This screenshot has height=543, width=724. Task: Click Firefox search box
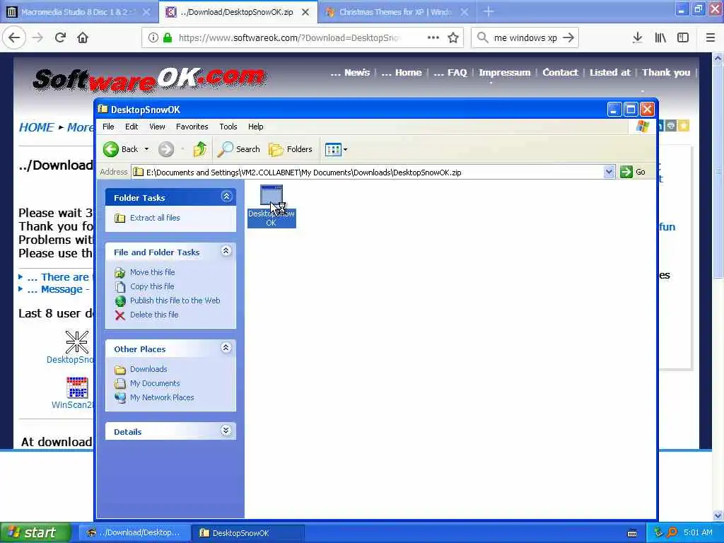point(525,37)
